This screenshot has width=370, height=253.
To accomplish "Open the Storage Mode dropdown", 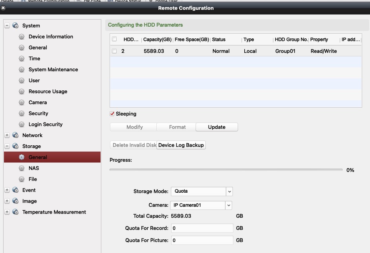I will point(229,192).
